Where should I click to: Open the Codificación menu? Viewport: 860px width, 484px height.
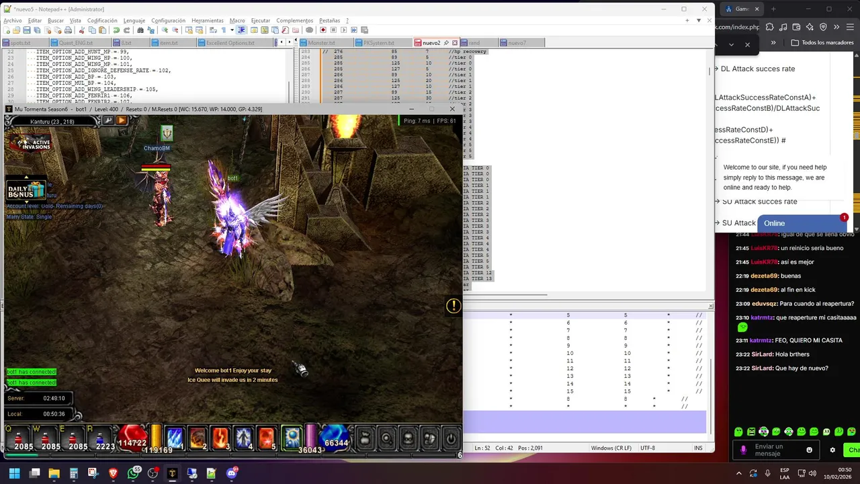[x=102, y=21]
